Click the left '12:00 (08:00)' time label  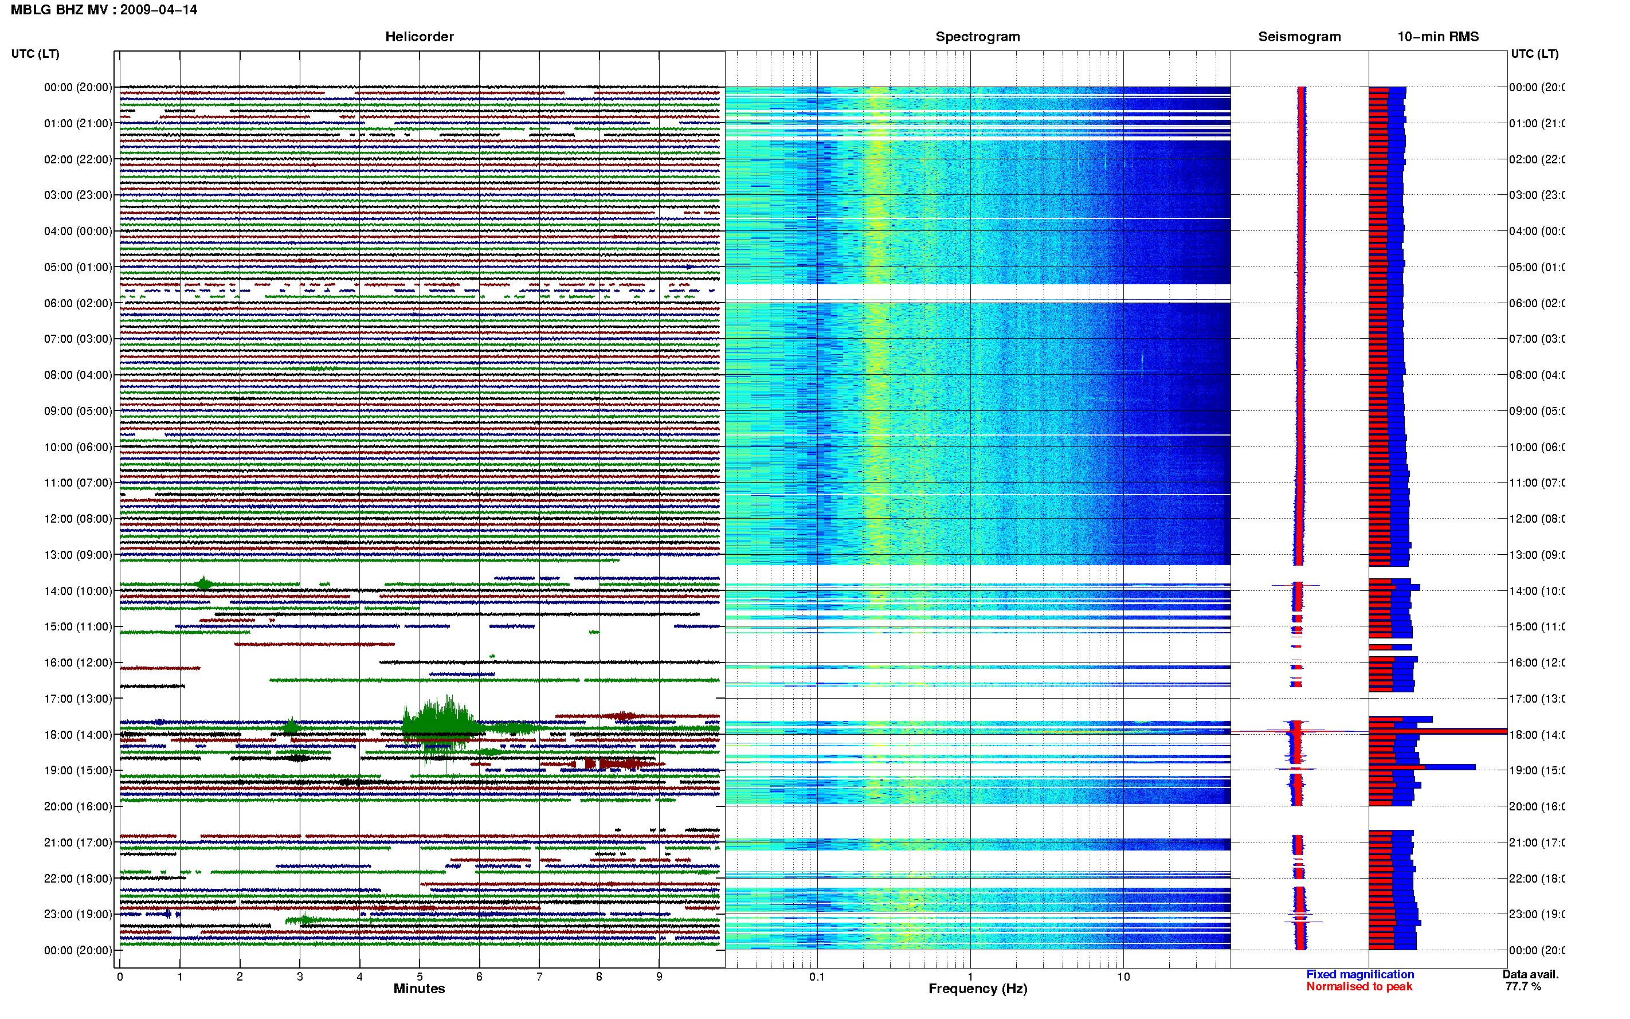coord(78,519)
